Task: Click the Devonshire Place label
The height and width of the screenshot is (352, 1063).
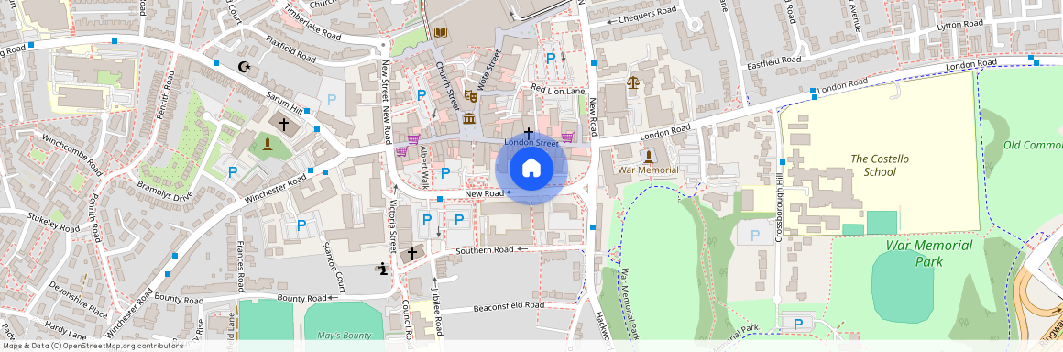Action: click(78, 301)
